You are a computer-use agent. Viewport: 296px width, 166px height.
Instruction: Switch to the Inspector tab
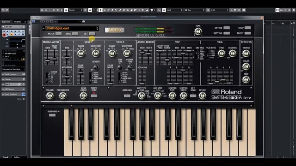coord(6,22)
